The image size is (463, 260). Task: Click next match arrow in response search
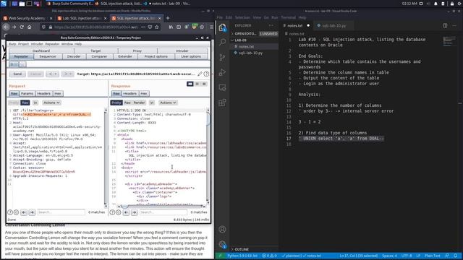[x=135, y=212]
